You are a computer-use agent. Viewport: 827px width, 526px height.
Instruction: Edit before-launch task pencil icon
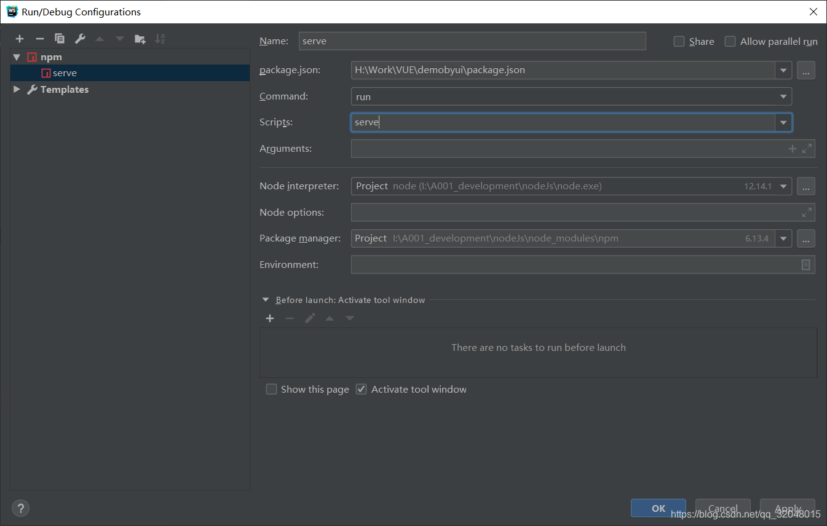click(310, 318)
